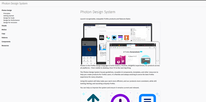206x102 pixels.
Task: Open the Getting started page
Action: point(8,16)
